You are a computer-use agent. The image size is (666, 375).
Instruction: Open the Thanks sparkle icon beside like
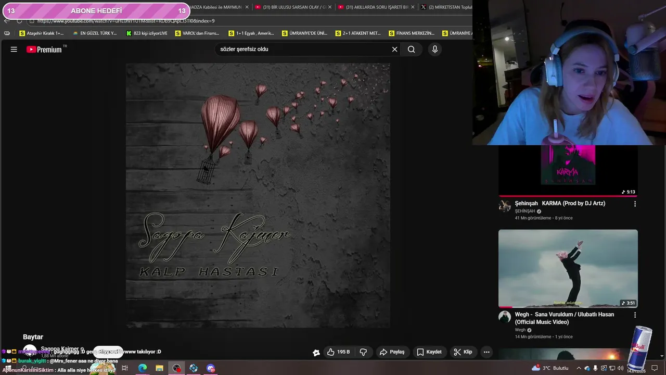tap(316, 353)
